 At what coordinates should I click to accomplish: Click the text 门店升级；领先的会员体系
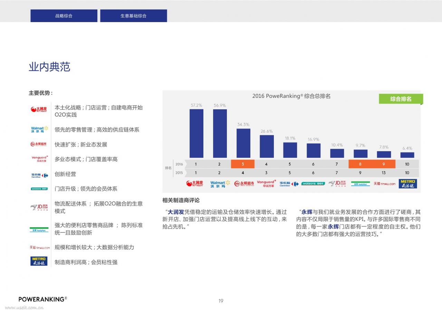click(86, 189)
